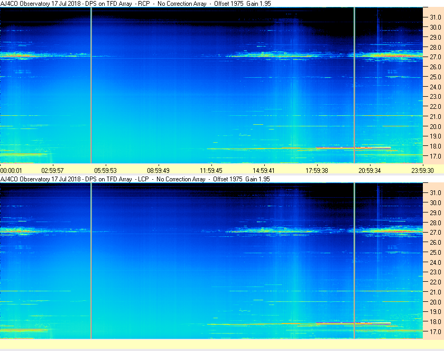The image size is (444, 351).
Task: Click the 31.0 frequency label in LCP panel
Action: pos(436,192)
